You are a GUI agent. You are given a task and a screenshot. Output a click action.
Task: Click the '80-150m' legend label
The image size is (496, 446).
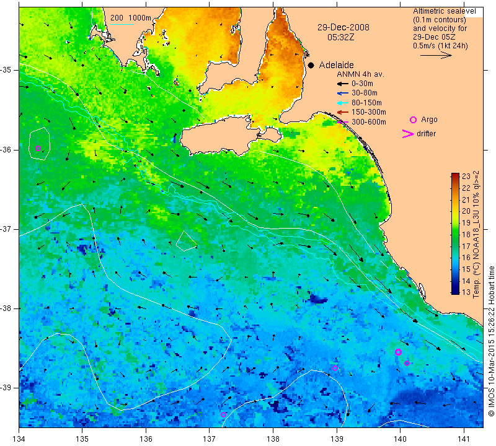(366, 103)
